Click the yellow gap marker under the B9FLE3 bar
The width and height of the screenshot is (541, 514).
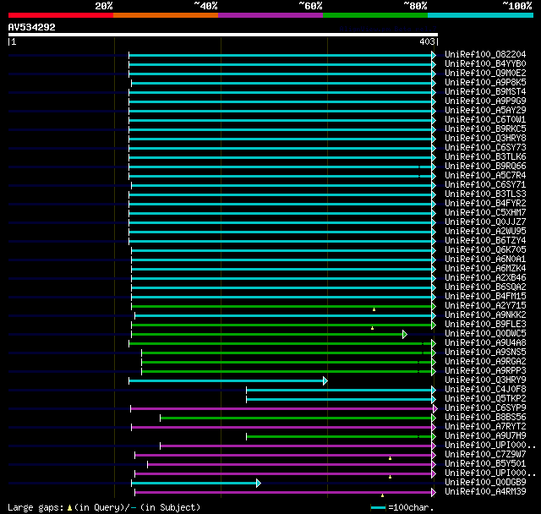click(x=372, y=328)
